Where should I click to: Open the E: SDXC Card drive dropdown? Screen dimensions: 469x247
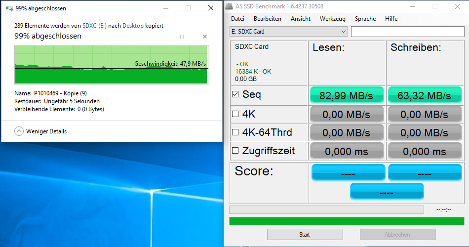click(x=289, y=32)
